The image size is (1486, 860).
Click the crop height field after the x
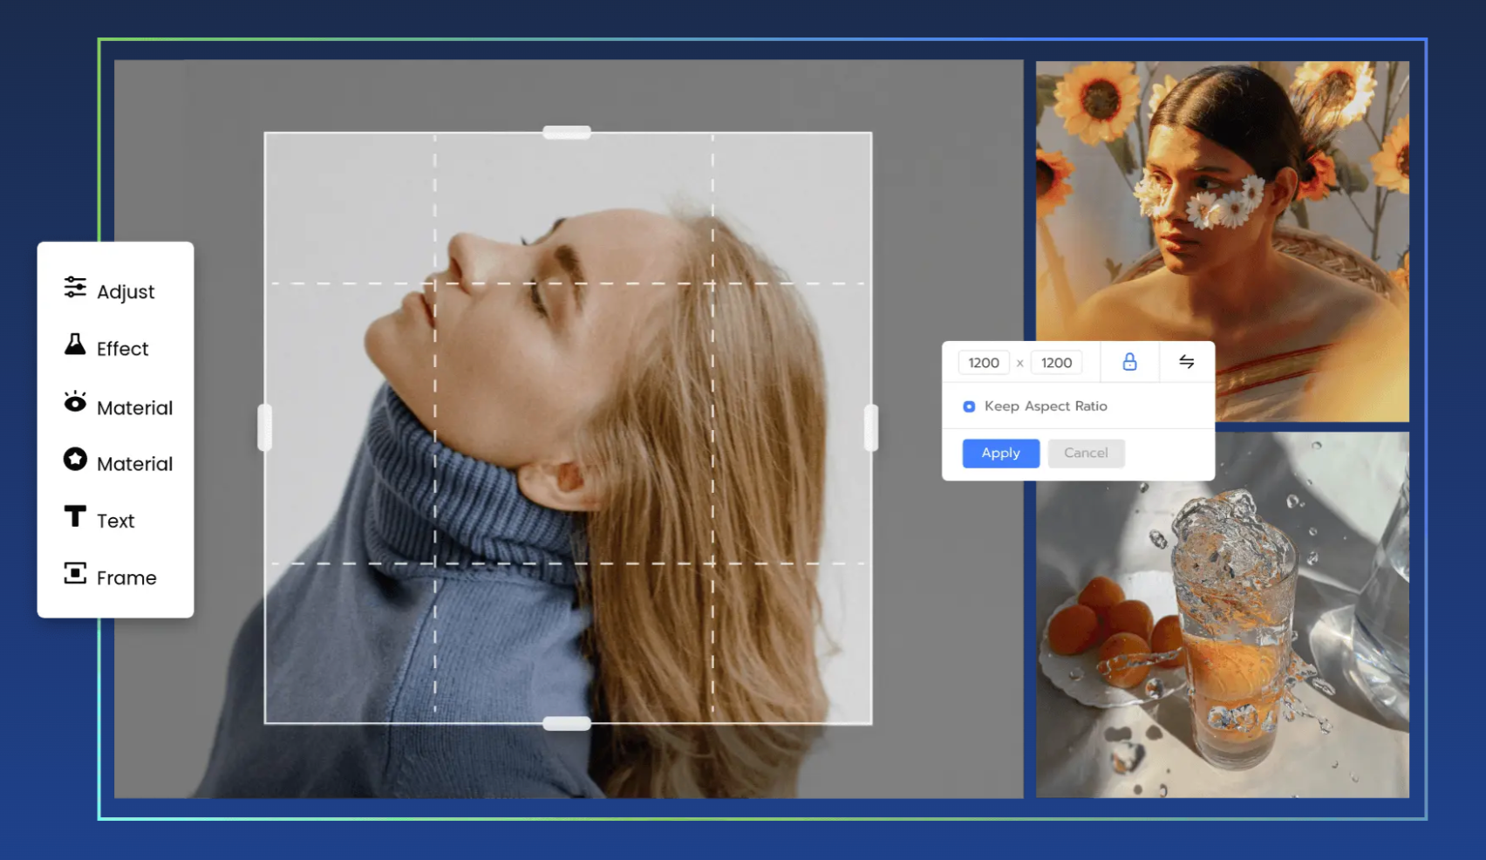click(1056, 363)
